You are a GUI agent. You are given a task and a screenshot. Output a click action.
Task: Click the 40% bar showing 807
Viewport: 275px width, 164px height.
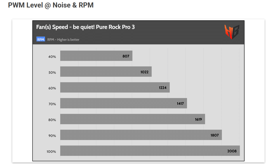pyautogui.click(x=96, y=56)
